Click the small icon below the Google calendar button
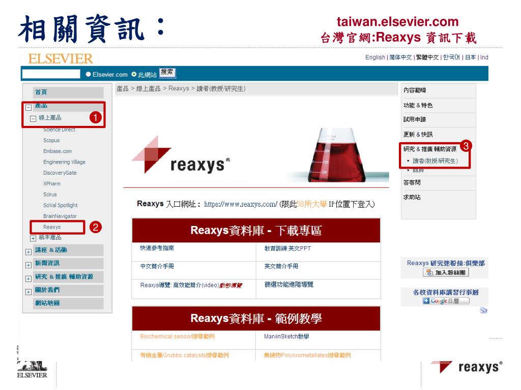This screenshot has height=390, width=521. pyautogui.click(x=483, y=310)
